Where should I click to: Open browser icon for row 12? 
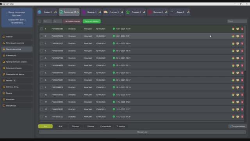(x=233, y=109)
